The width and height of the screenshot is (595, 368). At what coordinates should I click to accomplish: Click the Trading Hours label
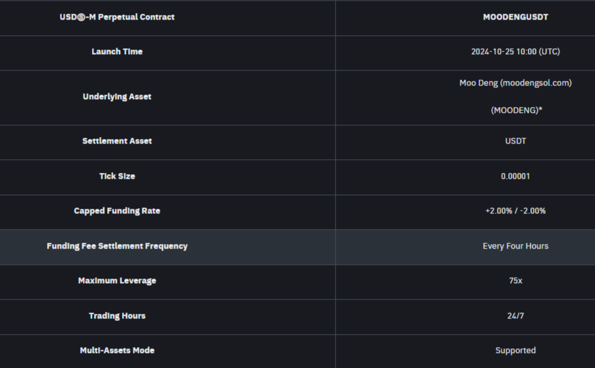[x=117, y=316]
